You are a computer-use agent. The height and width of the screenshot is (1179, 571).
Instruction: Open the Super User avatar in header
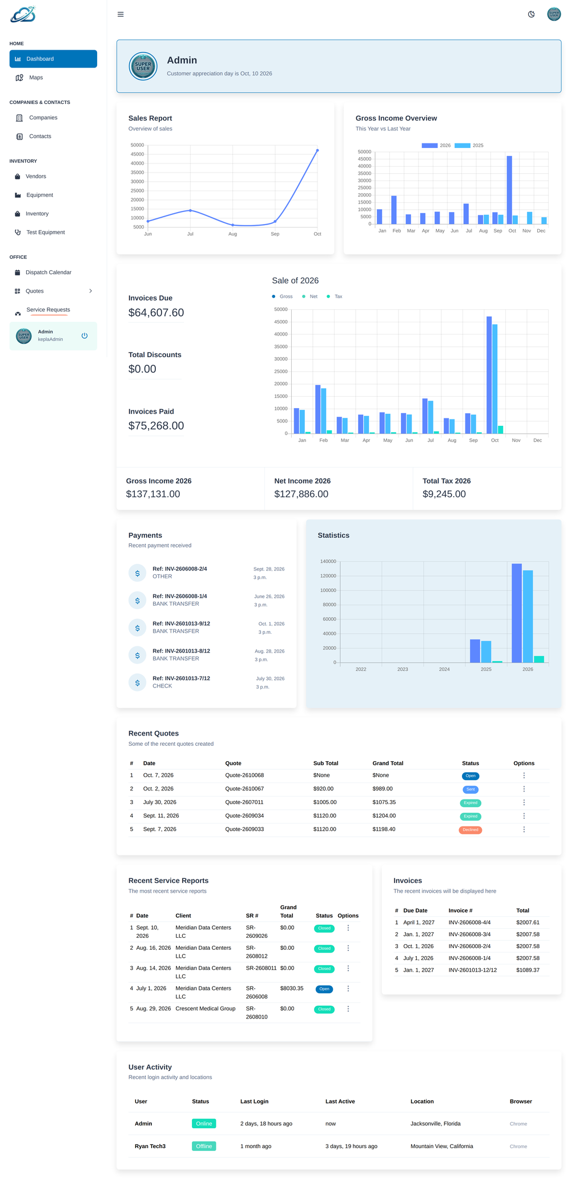pos(554,14)
